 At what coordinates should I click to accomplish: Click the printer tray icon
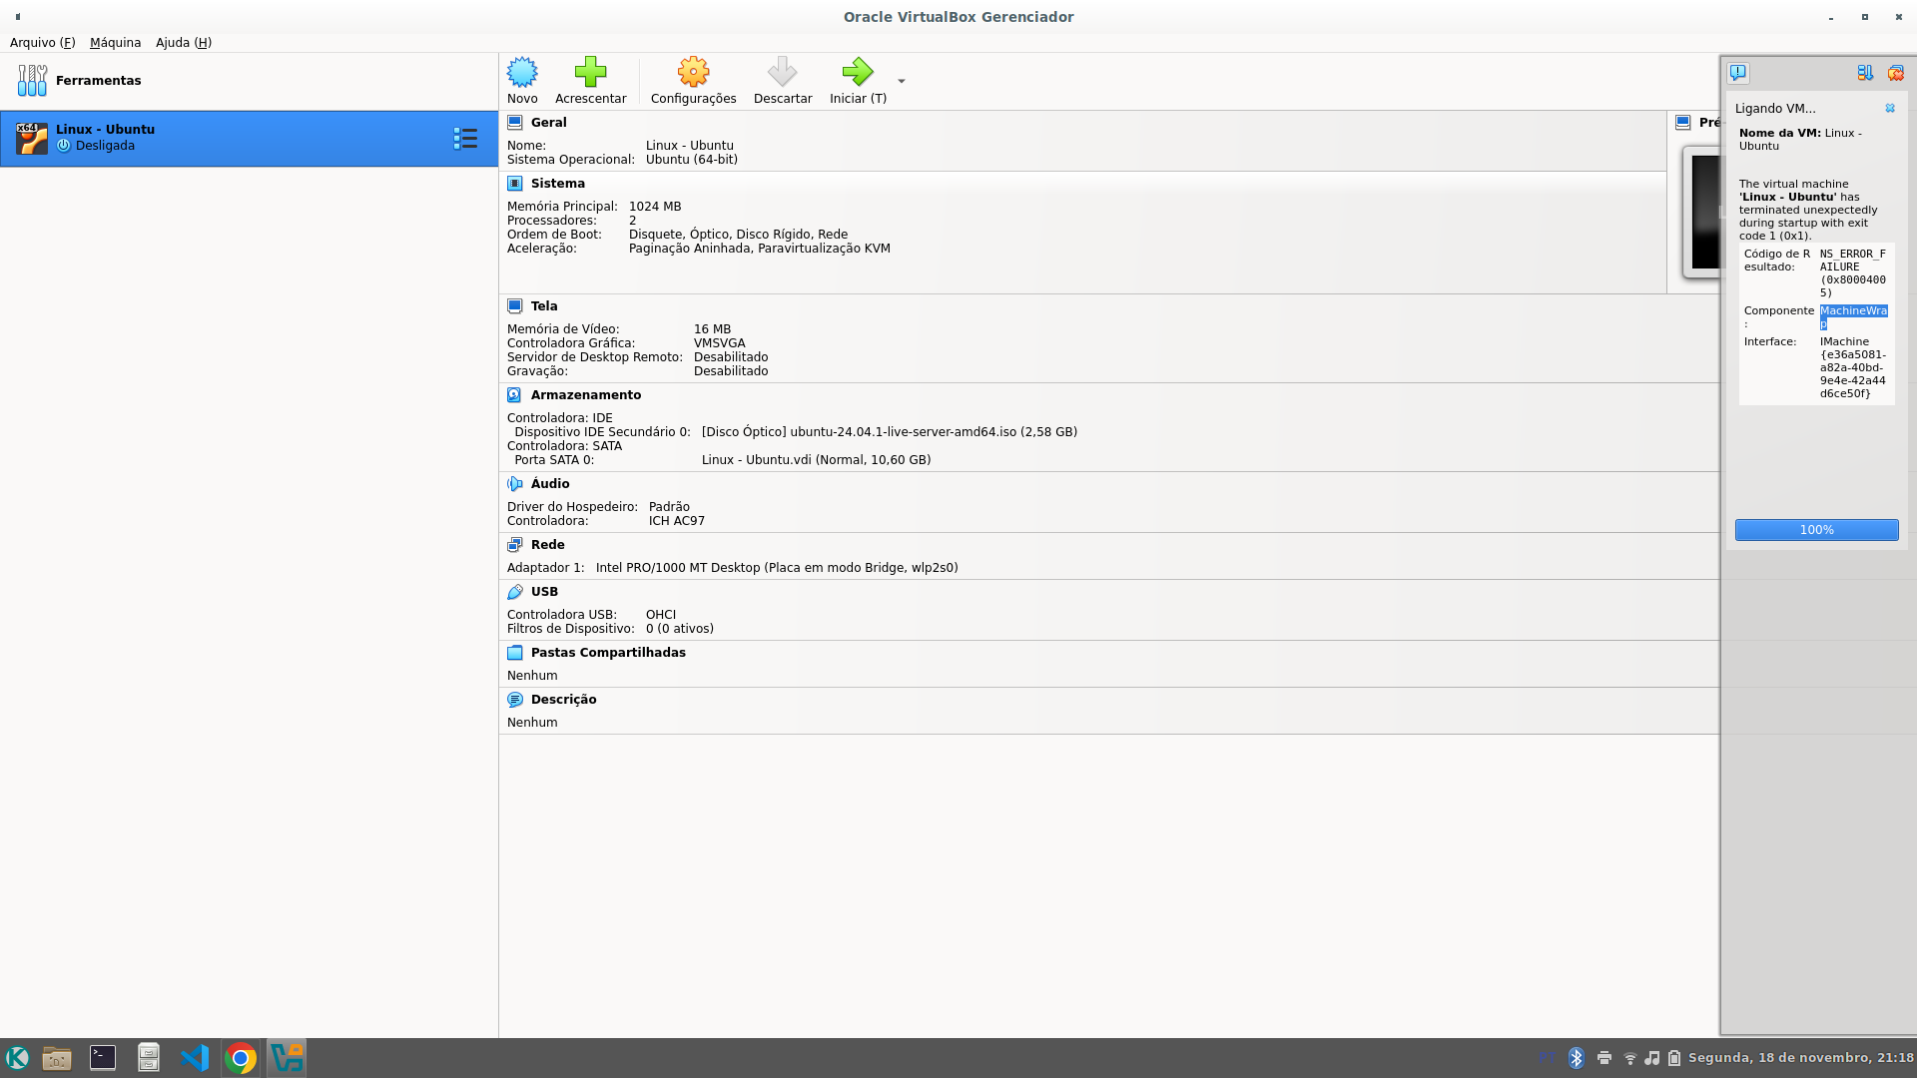point(1603,1058)
